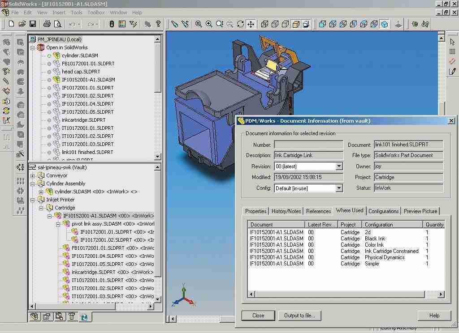This screenshot has height=333, width=459.
Task: Select the Ink Cartridge Constrained row
Action: (x=346, y=251)
